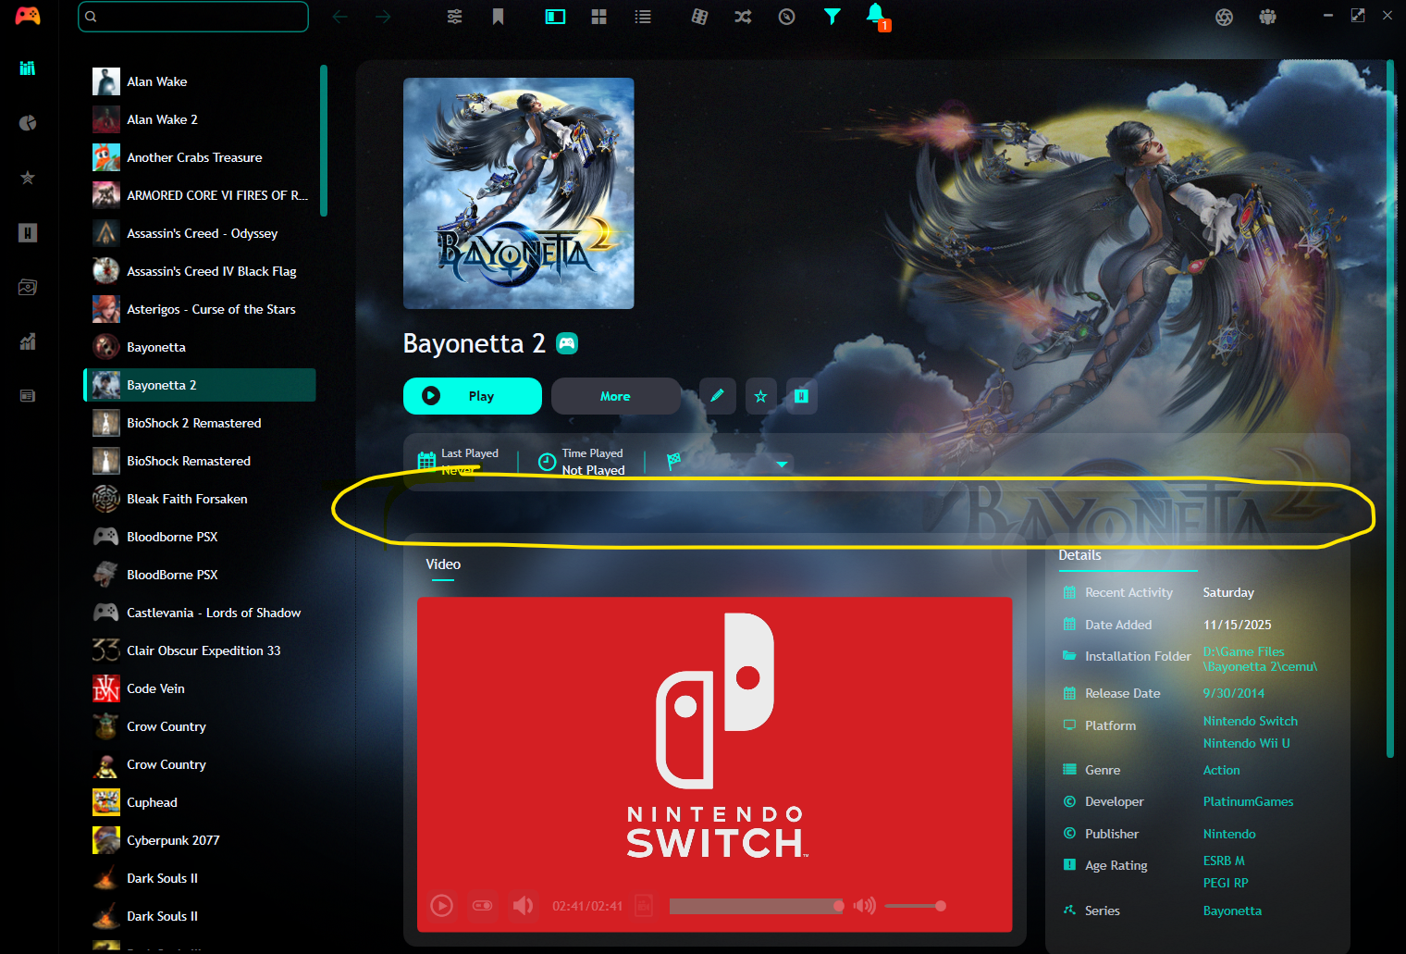Switch to grid view layout
The width and height of the screenshot is (1406, 954).
click(x=598, y=17)
